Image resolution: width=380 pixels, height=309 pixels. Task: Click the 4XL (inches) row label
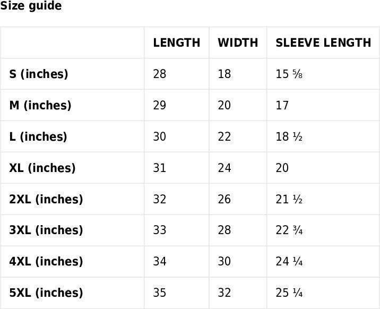click(46, 262)
